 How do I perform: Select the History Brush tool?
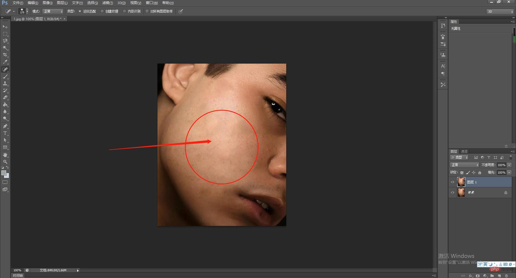click(5, 90)
